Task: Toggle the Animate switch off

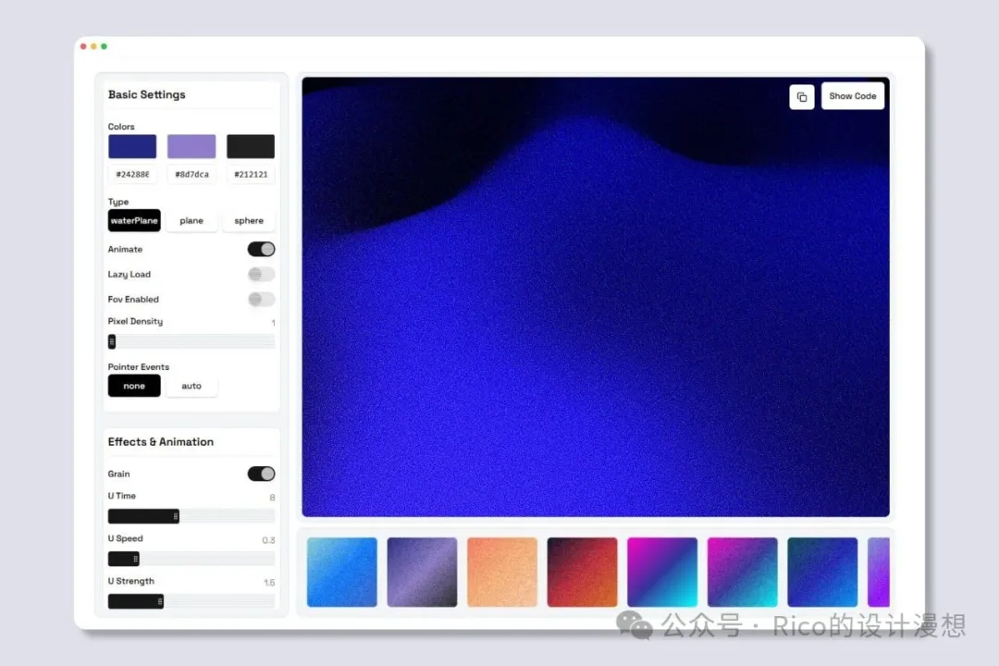Action: click(x=261, y=250)
